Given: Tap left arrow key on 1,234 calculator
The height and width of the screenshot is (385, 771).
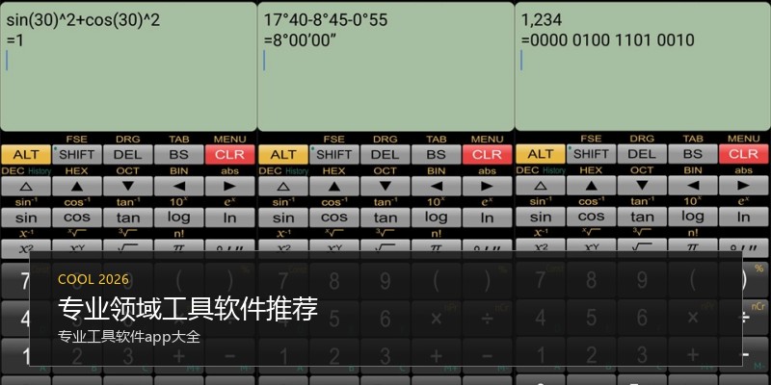Looking at the screenshot, I should [693, 185].
